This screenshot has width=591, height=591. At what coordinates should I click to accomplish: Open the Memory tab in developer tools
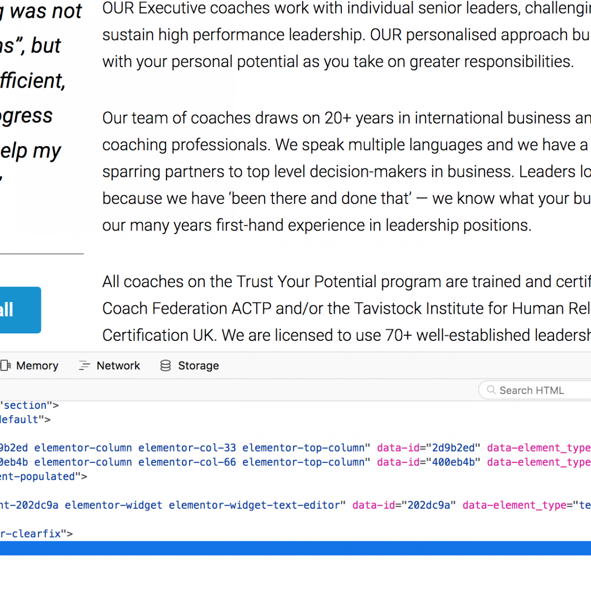coord(30,365)
